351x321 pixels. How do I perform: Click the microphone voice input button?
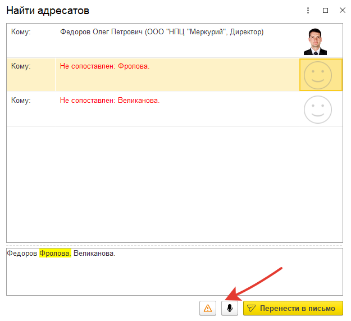point(230,308)
